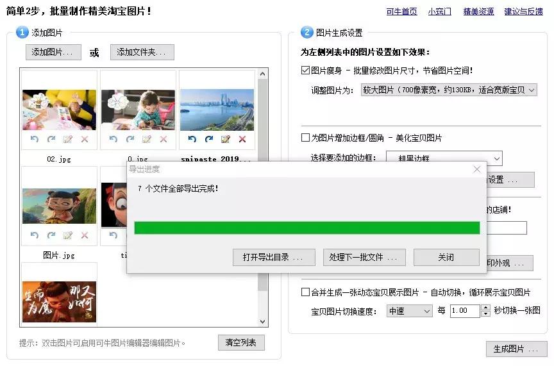Rotate 0.jpg counterclockwise icon

click(x=113, y=139)
